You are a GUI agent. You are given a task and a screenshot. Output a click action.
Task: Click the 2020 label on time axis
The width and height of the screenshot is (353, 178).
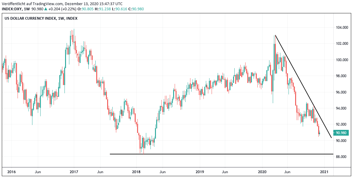click(262, 172)
